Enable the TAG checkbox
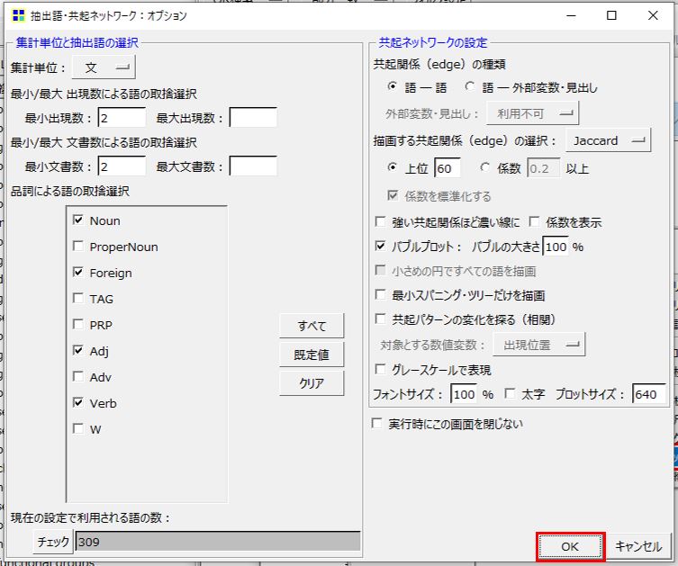 pyautogui.click(x=77, y=299)
